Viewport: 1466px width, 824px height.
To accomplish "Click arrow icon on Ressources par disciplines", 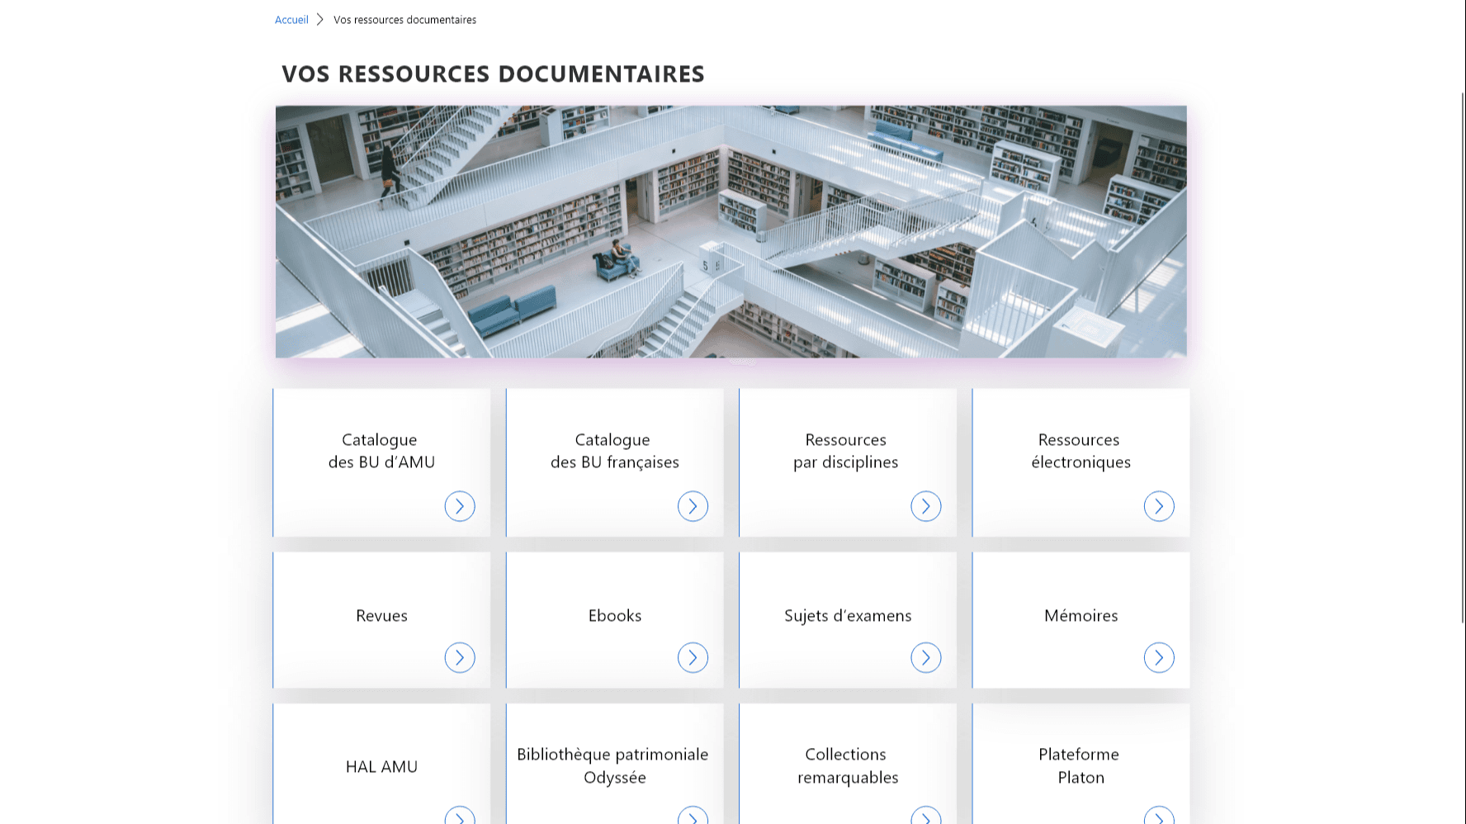I will (x=926, y=506).
